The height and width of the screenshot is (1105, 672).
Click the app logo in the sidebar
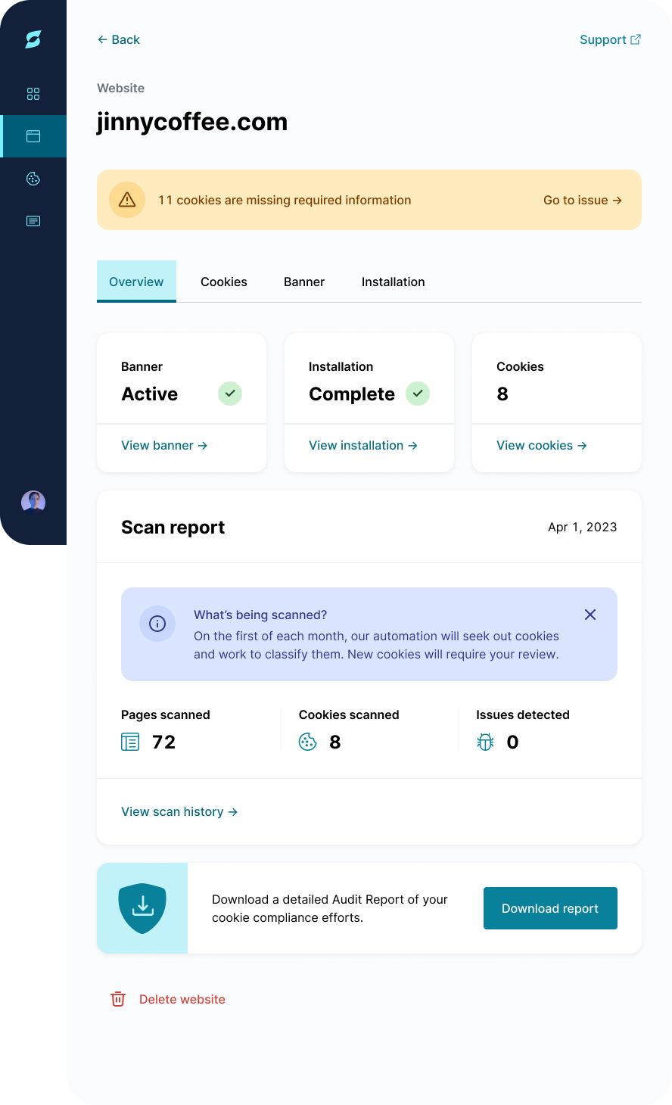(x=33, y=39)
